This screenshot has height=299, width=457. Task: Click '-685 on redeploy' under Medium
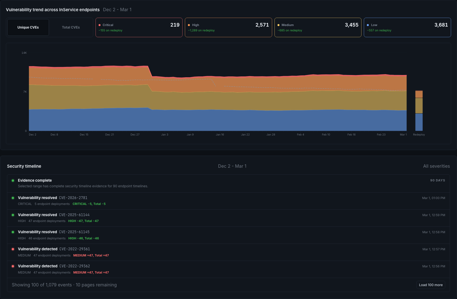click(290, 31)
